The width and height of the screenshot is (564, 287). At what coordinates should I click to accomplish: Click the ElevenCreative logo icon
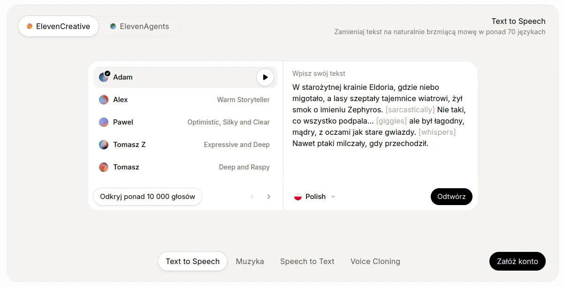[x=29, y=27]
